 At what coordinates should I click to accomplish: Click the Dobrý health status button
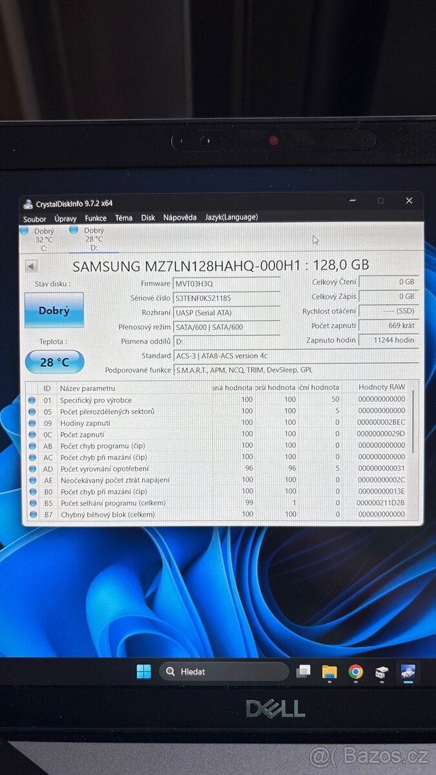54,310
